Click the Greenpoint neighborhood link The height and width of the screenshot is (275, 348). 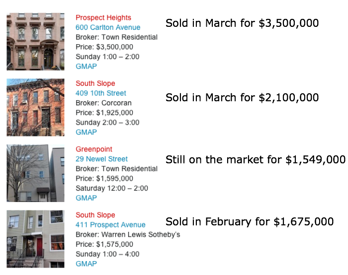94,149
